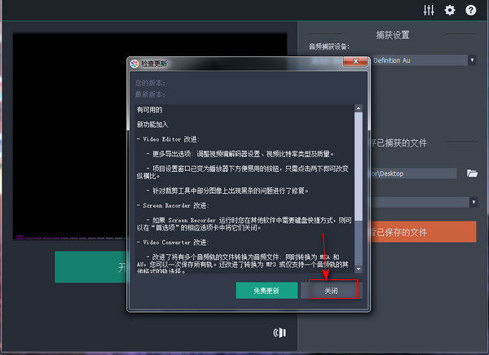Open settings with the gear icon
This screenshot has width=489, height=355.
pyautogui.click(x=450, y=11)
